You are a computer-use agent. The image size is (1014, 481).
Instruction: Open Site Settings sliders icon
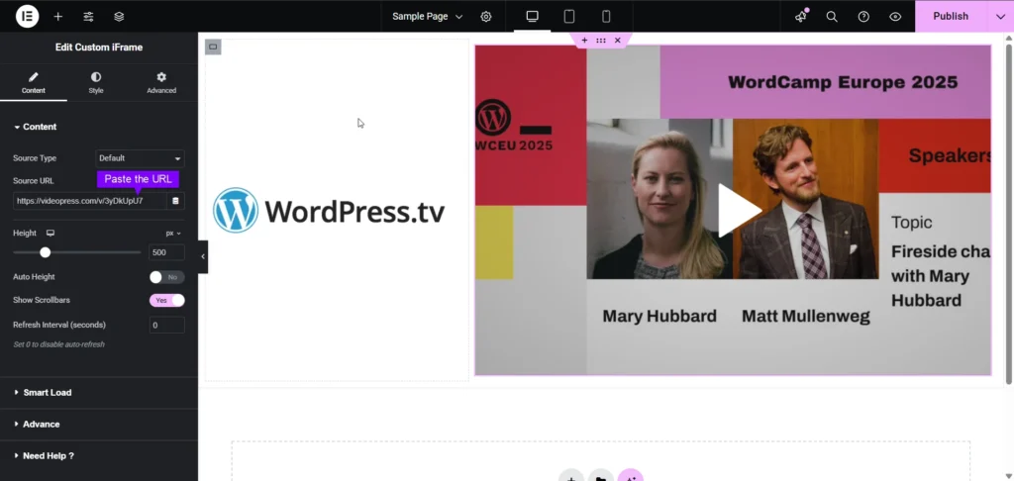pos(88,16)
